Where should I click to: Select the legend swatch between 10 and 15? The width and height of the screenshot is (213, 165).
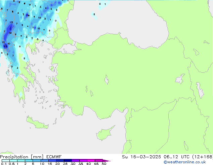45,161
